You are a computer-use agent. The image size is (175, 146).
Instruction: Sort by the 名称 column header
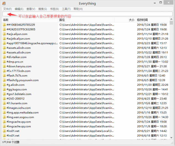point(30,20)
